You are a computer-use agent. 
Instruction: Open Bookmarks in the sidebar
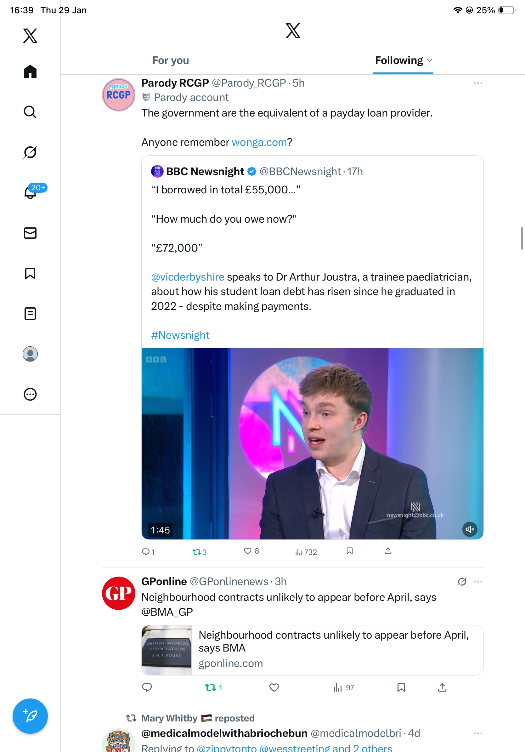pyautogui.click(x=30, y=273)
